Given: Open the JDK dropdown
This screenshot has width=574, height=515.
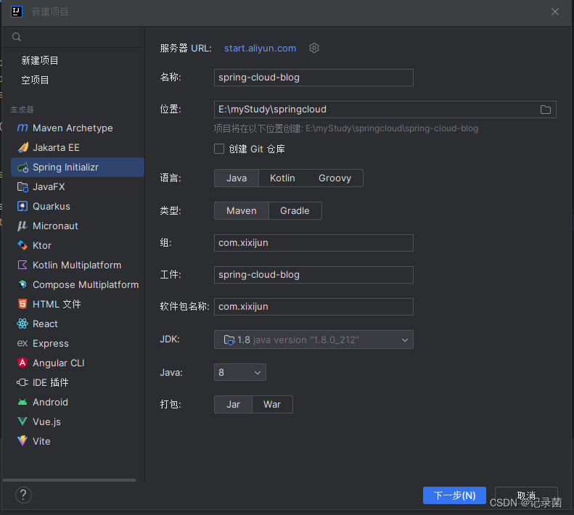Looking at the screenshot, I should pos(313,339).
